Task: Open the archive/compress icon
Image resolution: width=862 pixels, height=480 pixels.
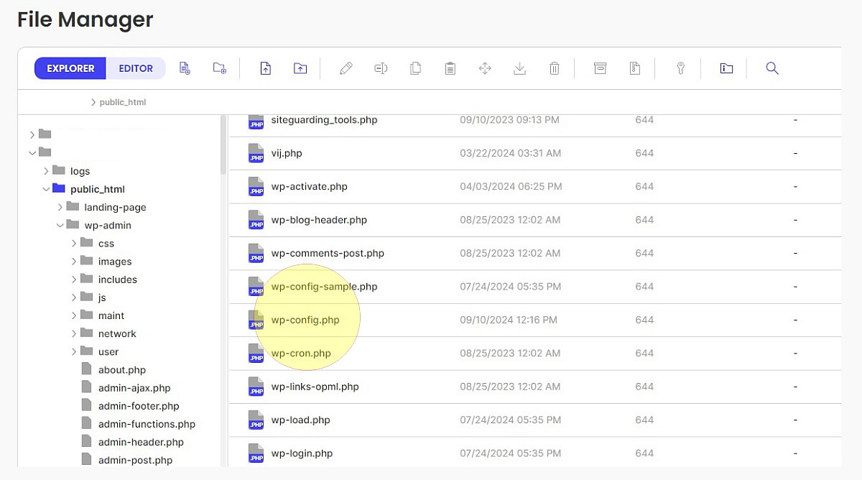Action: coord(600,68)
